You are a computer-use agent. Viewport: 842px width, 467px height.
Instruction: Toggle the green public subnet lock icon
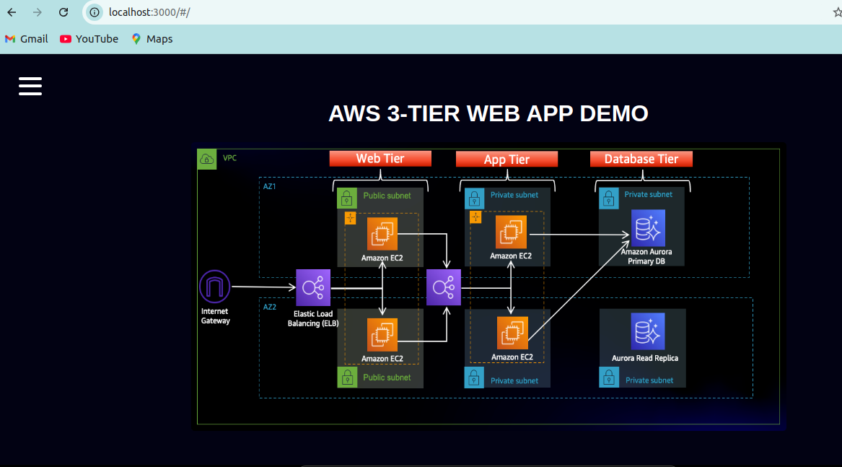[x=347, y=197]
